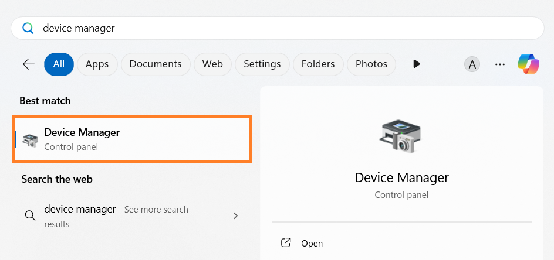Click the search magnifier icon in search bar

click(x=28, y=28)
